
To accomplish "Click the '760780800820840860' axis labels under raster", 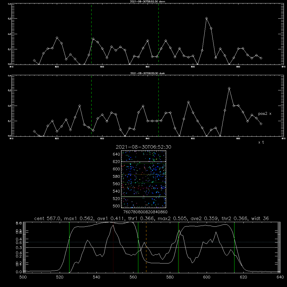I will [x=145, y=212].
